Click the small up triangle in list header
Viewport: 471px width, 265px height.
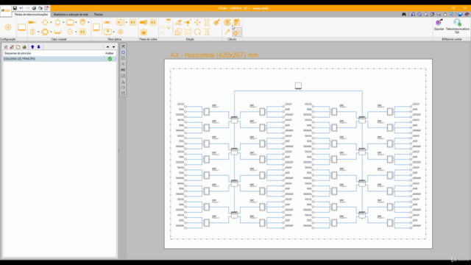(x=107, y=47)
